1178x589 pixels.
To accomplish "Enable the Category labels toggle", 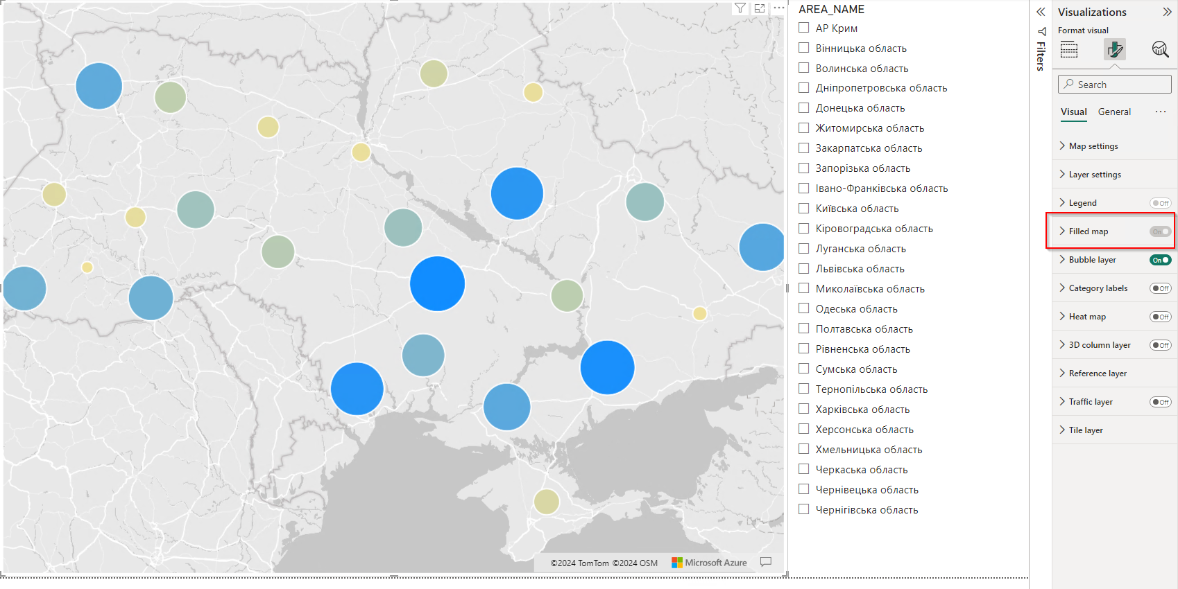I will (1161, 288).
